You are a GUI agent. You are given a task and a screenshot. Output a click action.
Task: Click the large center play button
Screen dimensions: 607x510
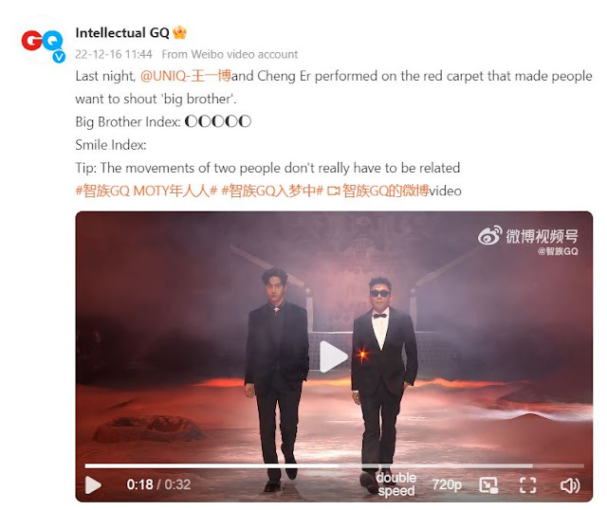[x=333, y=356]
